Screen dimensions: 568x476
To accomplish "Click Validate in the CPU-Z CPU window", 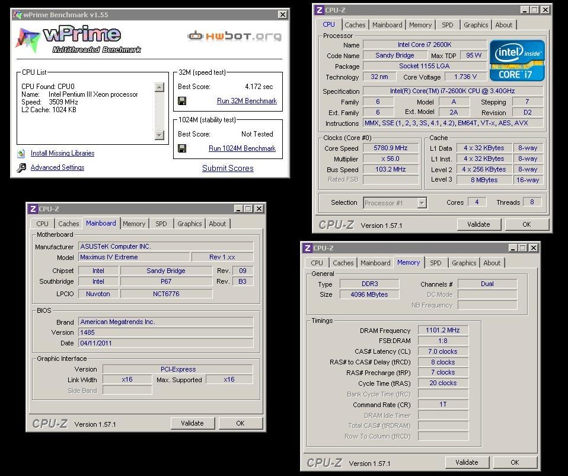I will [x=478, y=224].
